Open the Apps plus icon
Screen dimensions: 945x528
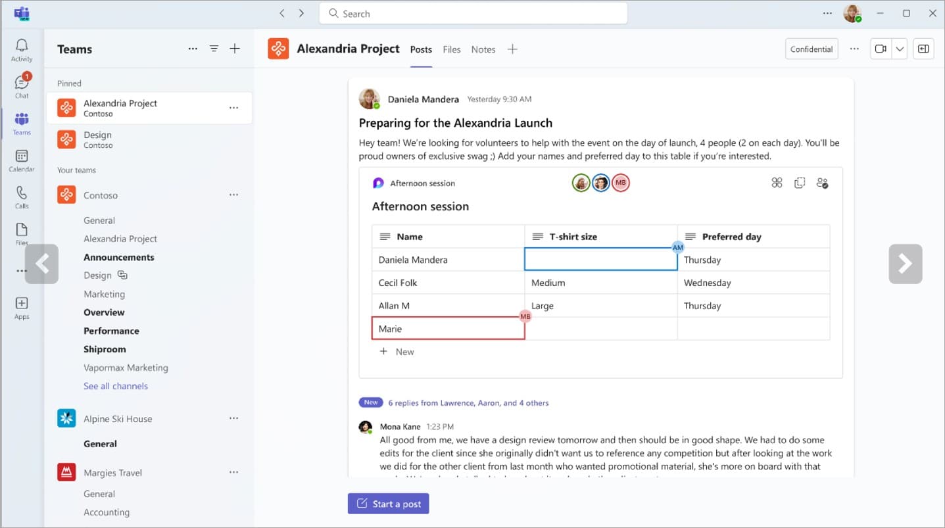pos(22,303)
